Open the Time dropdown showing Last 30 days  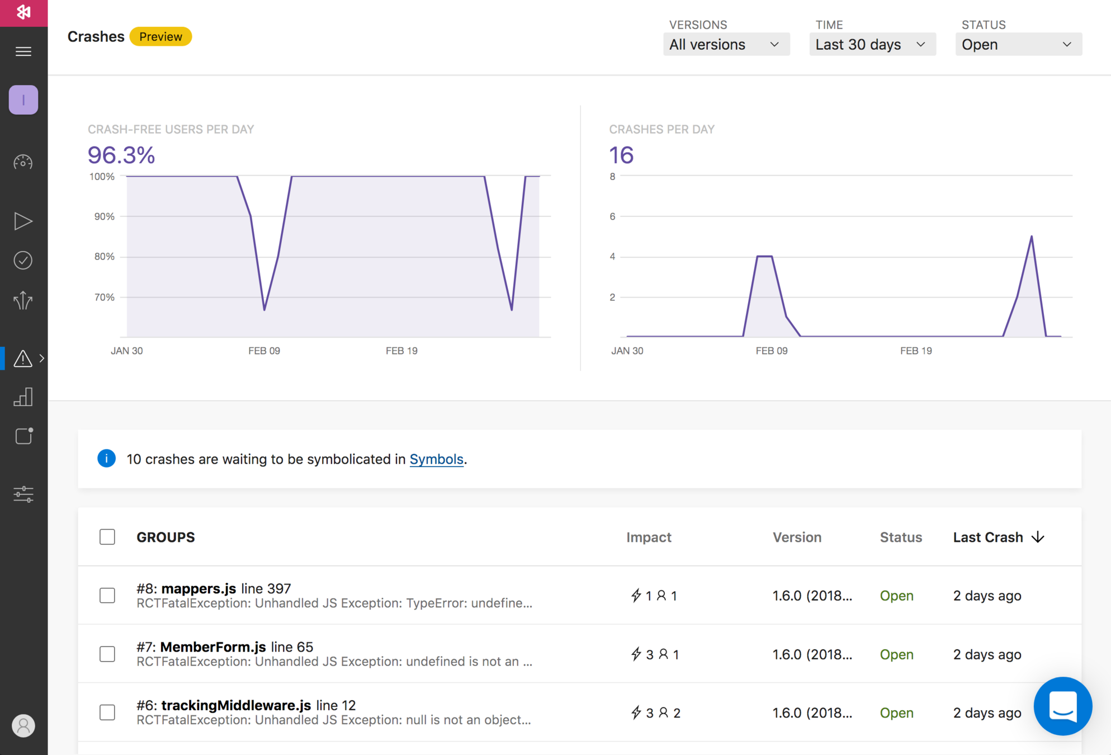point(872,44)
